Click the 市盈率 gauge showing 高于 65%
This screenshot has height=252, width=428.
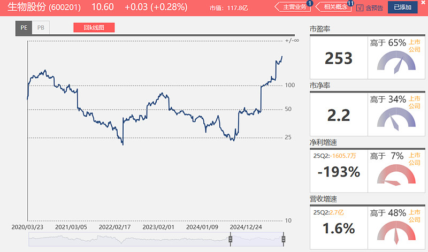pyautogui.click(x=396, y=62)
